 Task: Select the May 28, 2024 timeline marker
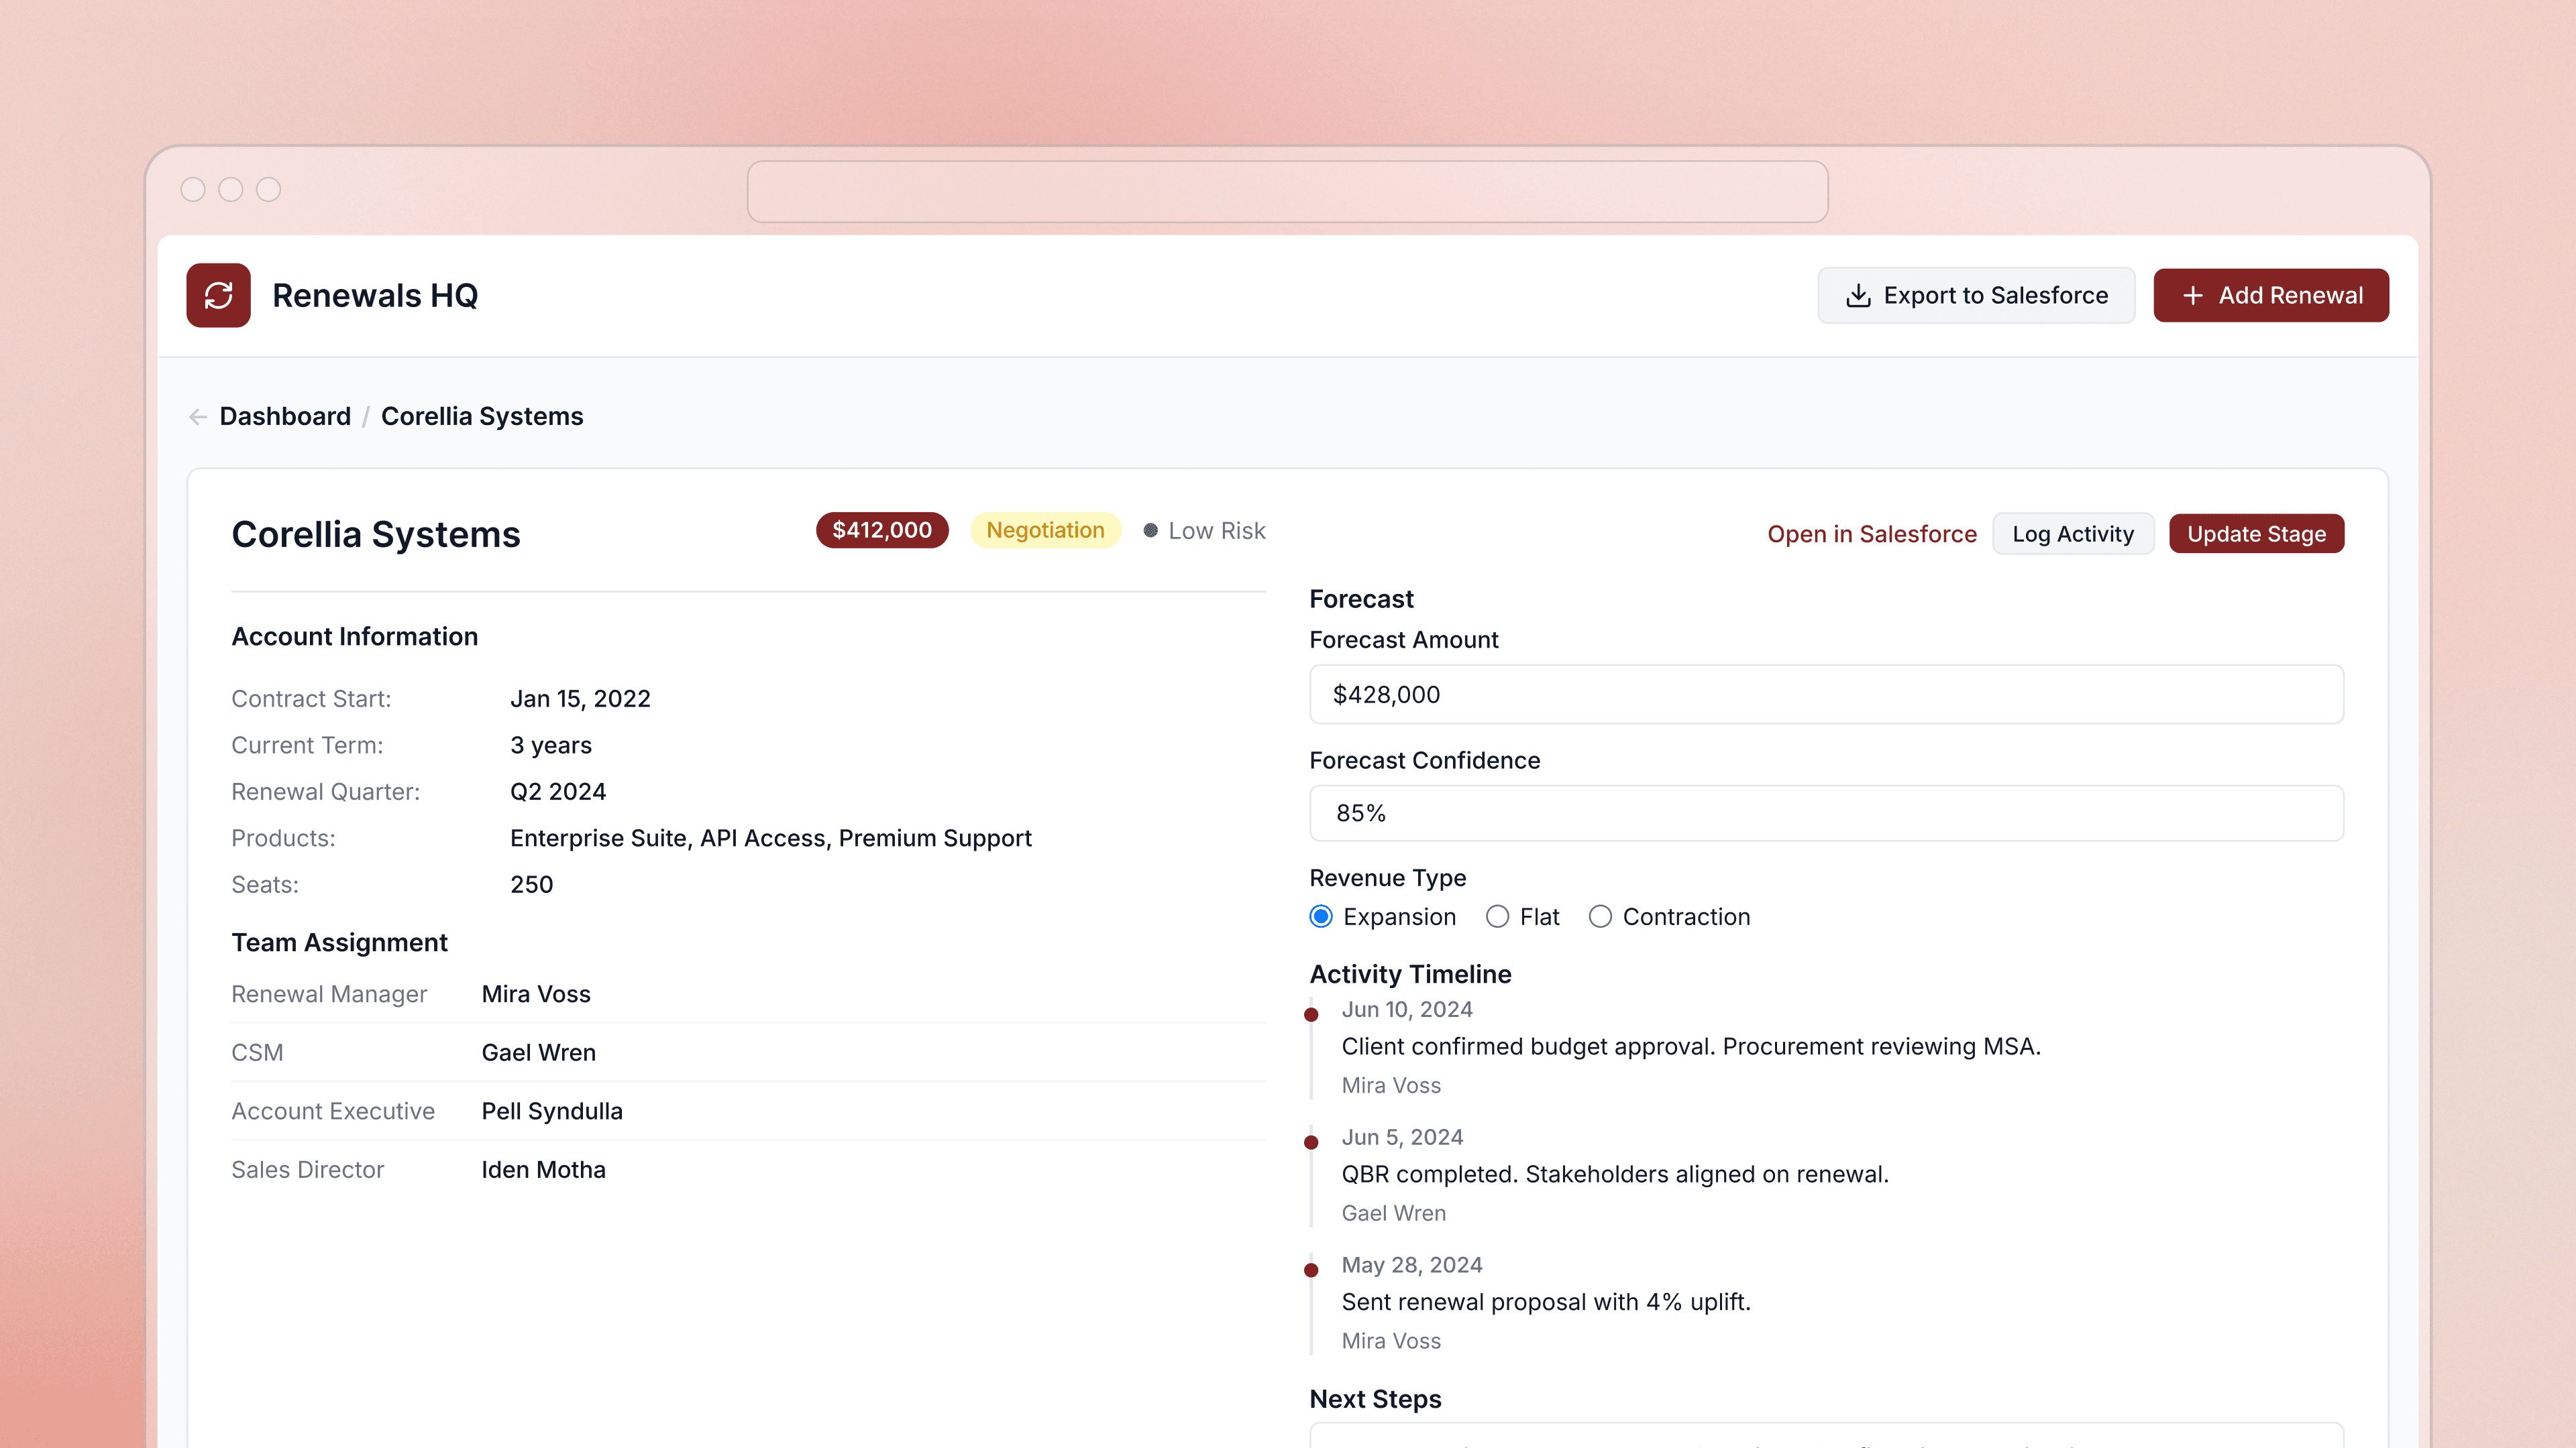tap(1311, 1270)
